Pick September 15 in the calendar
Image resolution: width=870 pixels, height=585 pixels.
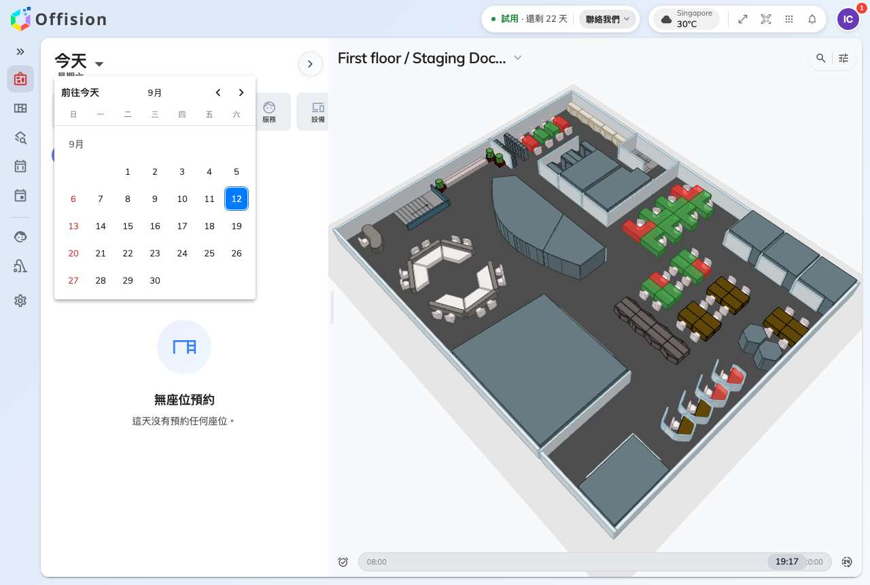(x=128, y=226)
